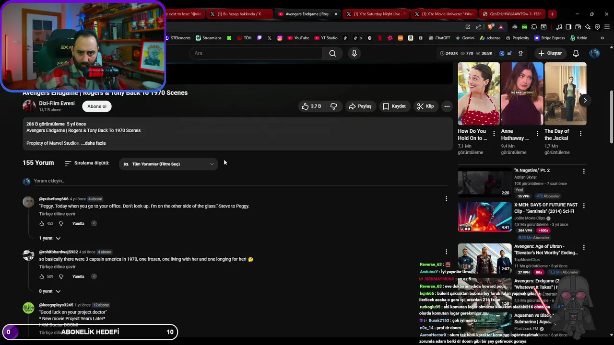The image size is (614, 345).
Task: Expand the 1 yanıt replies thread
Action: point(50,238)
